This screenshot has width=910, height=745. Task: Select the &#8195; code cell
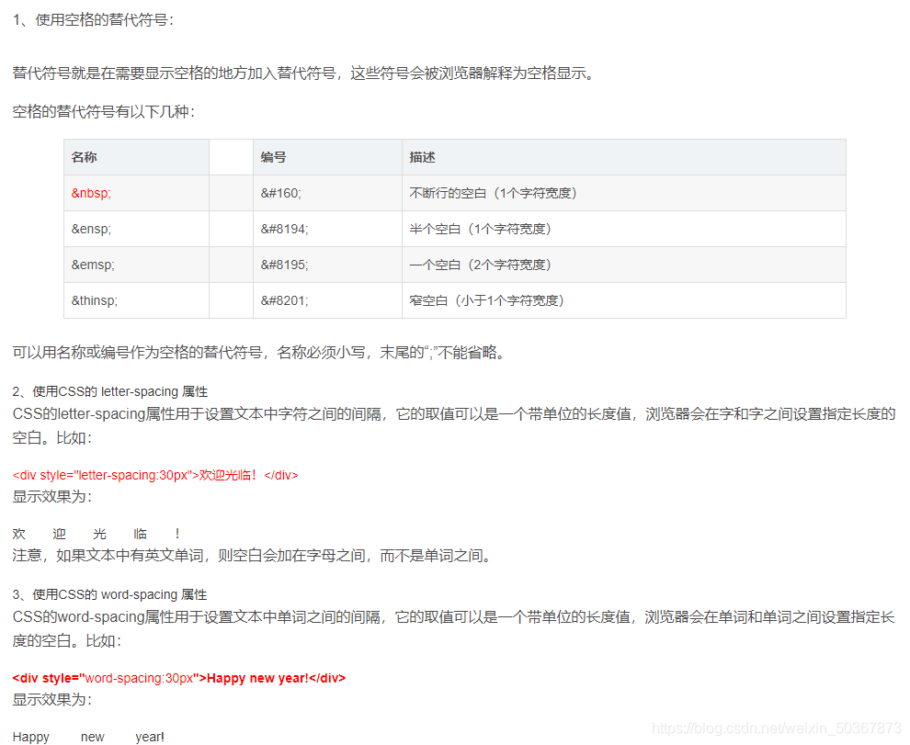click(285, 265)
